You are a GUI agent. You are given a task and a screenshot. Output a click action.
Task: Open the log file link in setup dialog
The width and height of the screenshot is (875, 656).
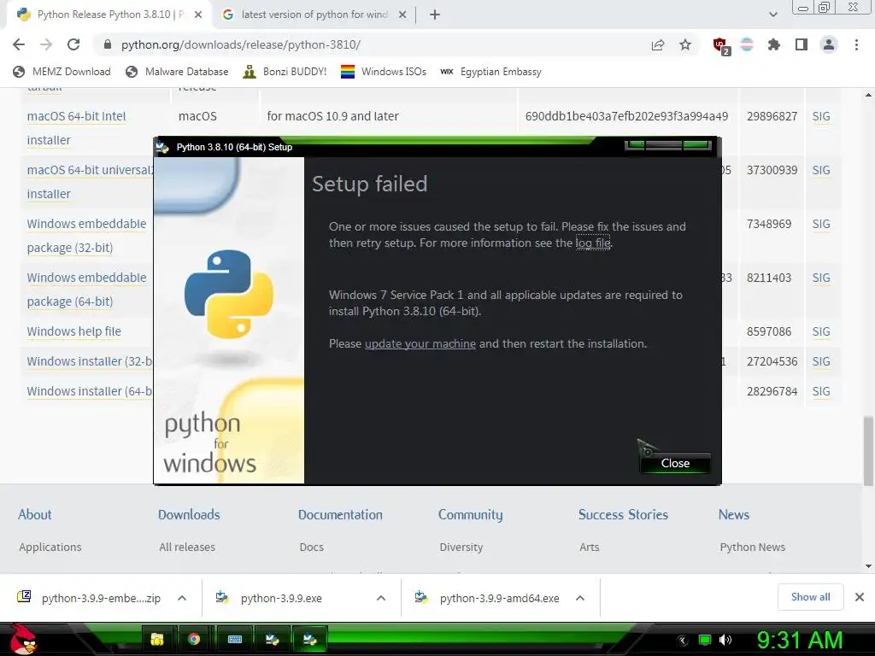593,243
